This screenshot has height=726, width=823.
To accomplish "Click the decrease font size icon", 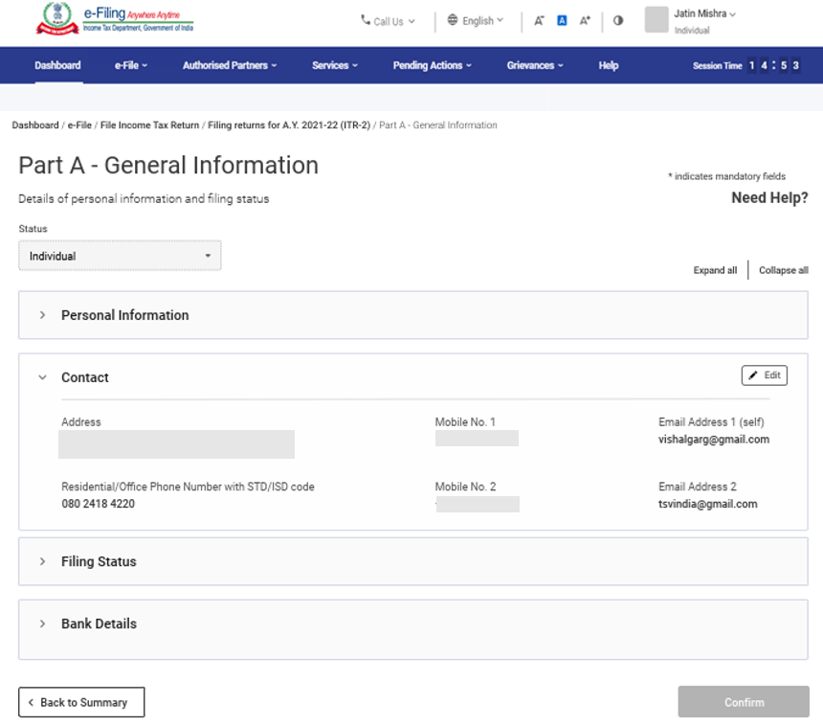I will coord(539,21).
